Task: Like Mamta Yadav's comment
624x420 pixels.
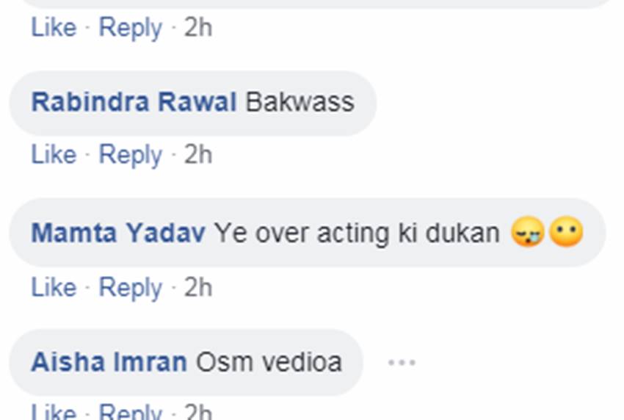Action: (x=54, y=288)
